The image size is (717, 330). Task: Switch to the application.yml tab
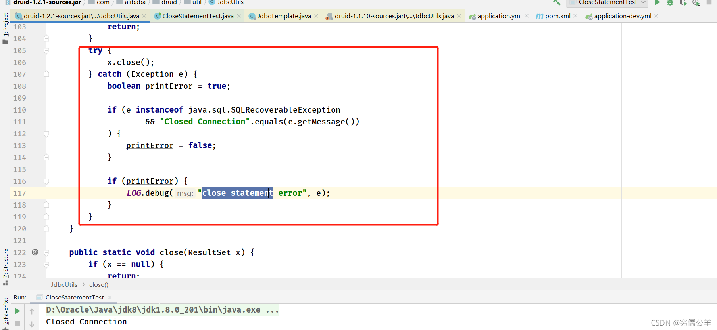click(x=499, y=16)
